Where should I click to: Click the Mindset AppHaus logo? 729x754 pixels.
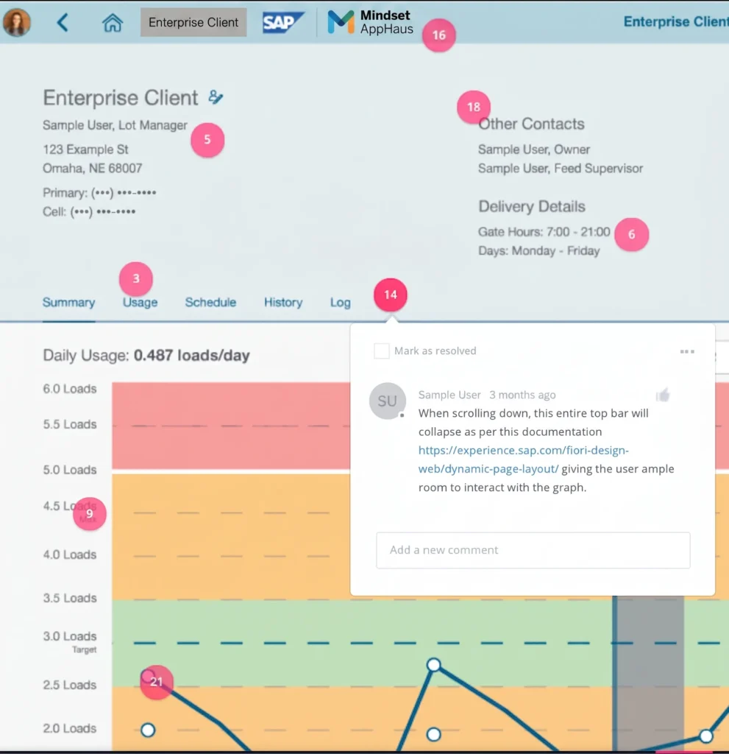click(x=370, y=22)
